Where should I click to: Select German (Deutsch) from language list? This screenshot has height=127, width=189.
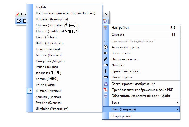click(x=49, y=55)
